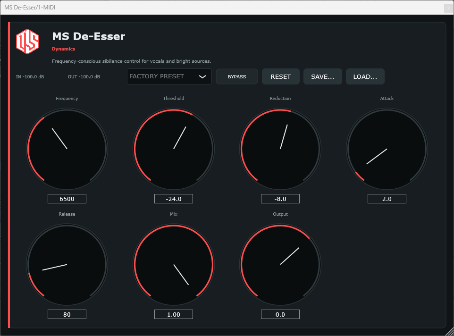
Task: Click the Attack knob
Action: [x=387, y=149]
